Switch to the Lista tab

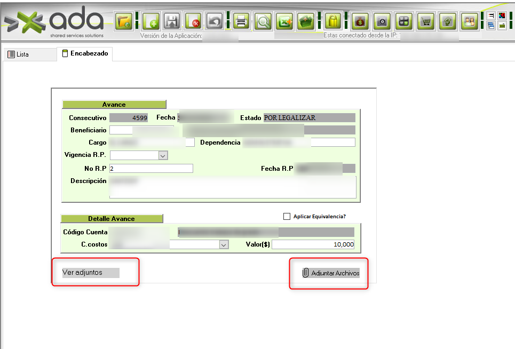(19, 54)
